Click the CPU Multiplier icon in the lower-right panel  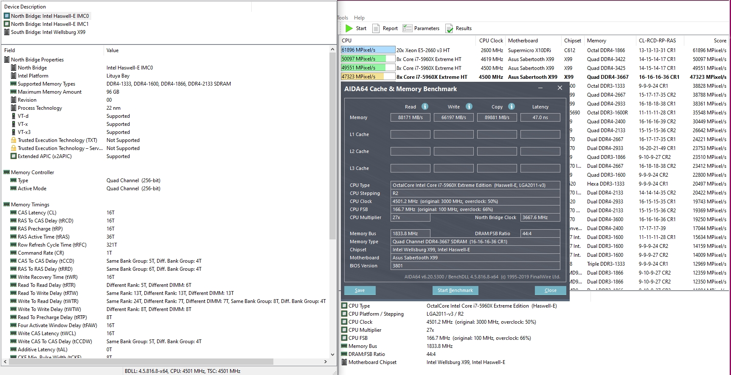pos(344,330)
